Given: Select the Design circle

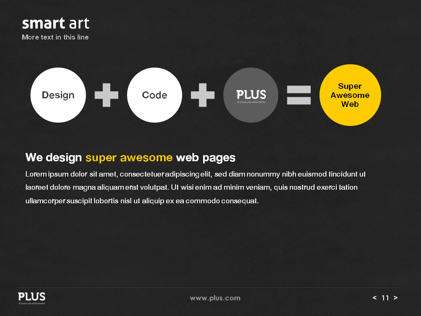Looking at the screenshot, I should tap(58, 95).
